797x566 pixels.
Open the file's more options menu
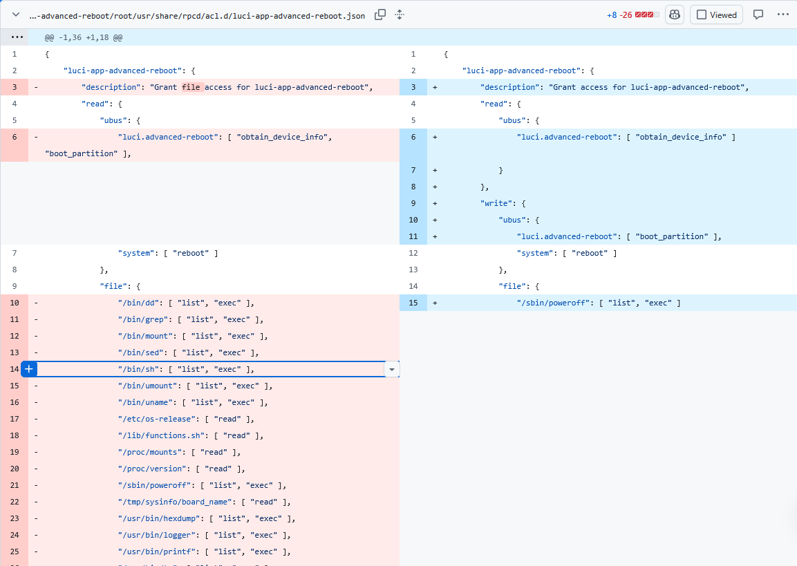(x=782, y=15)
